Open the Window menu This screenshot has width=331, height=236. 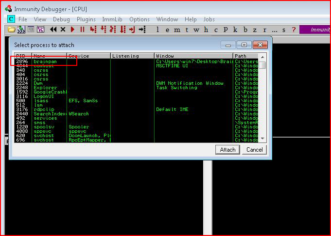tap(167, 19)
